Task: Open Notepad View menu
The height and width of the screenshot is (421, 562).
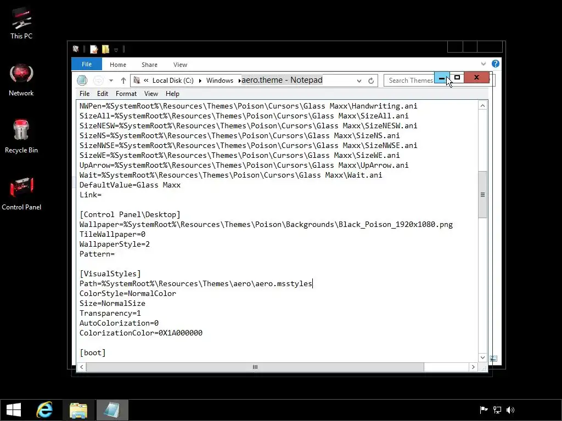Action: (151, 93)
